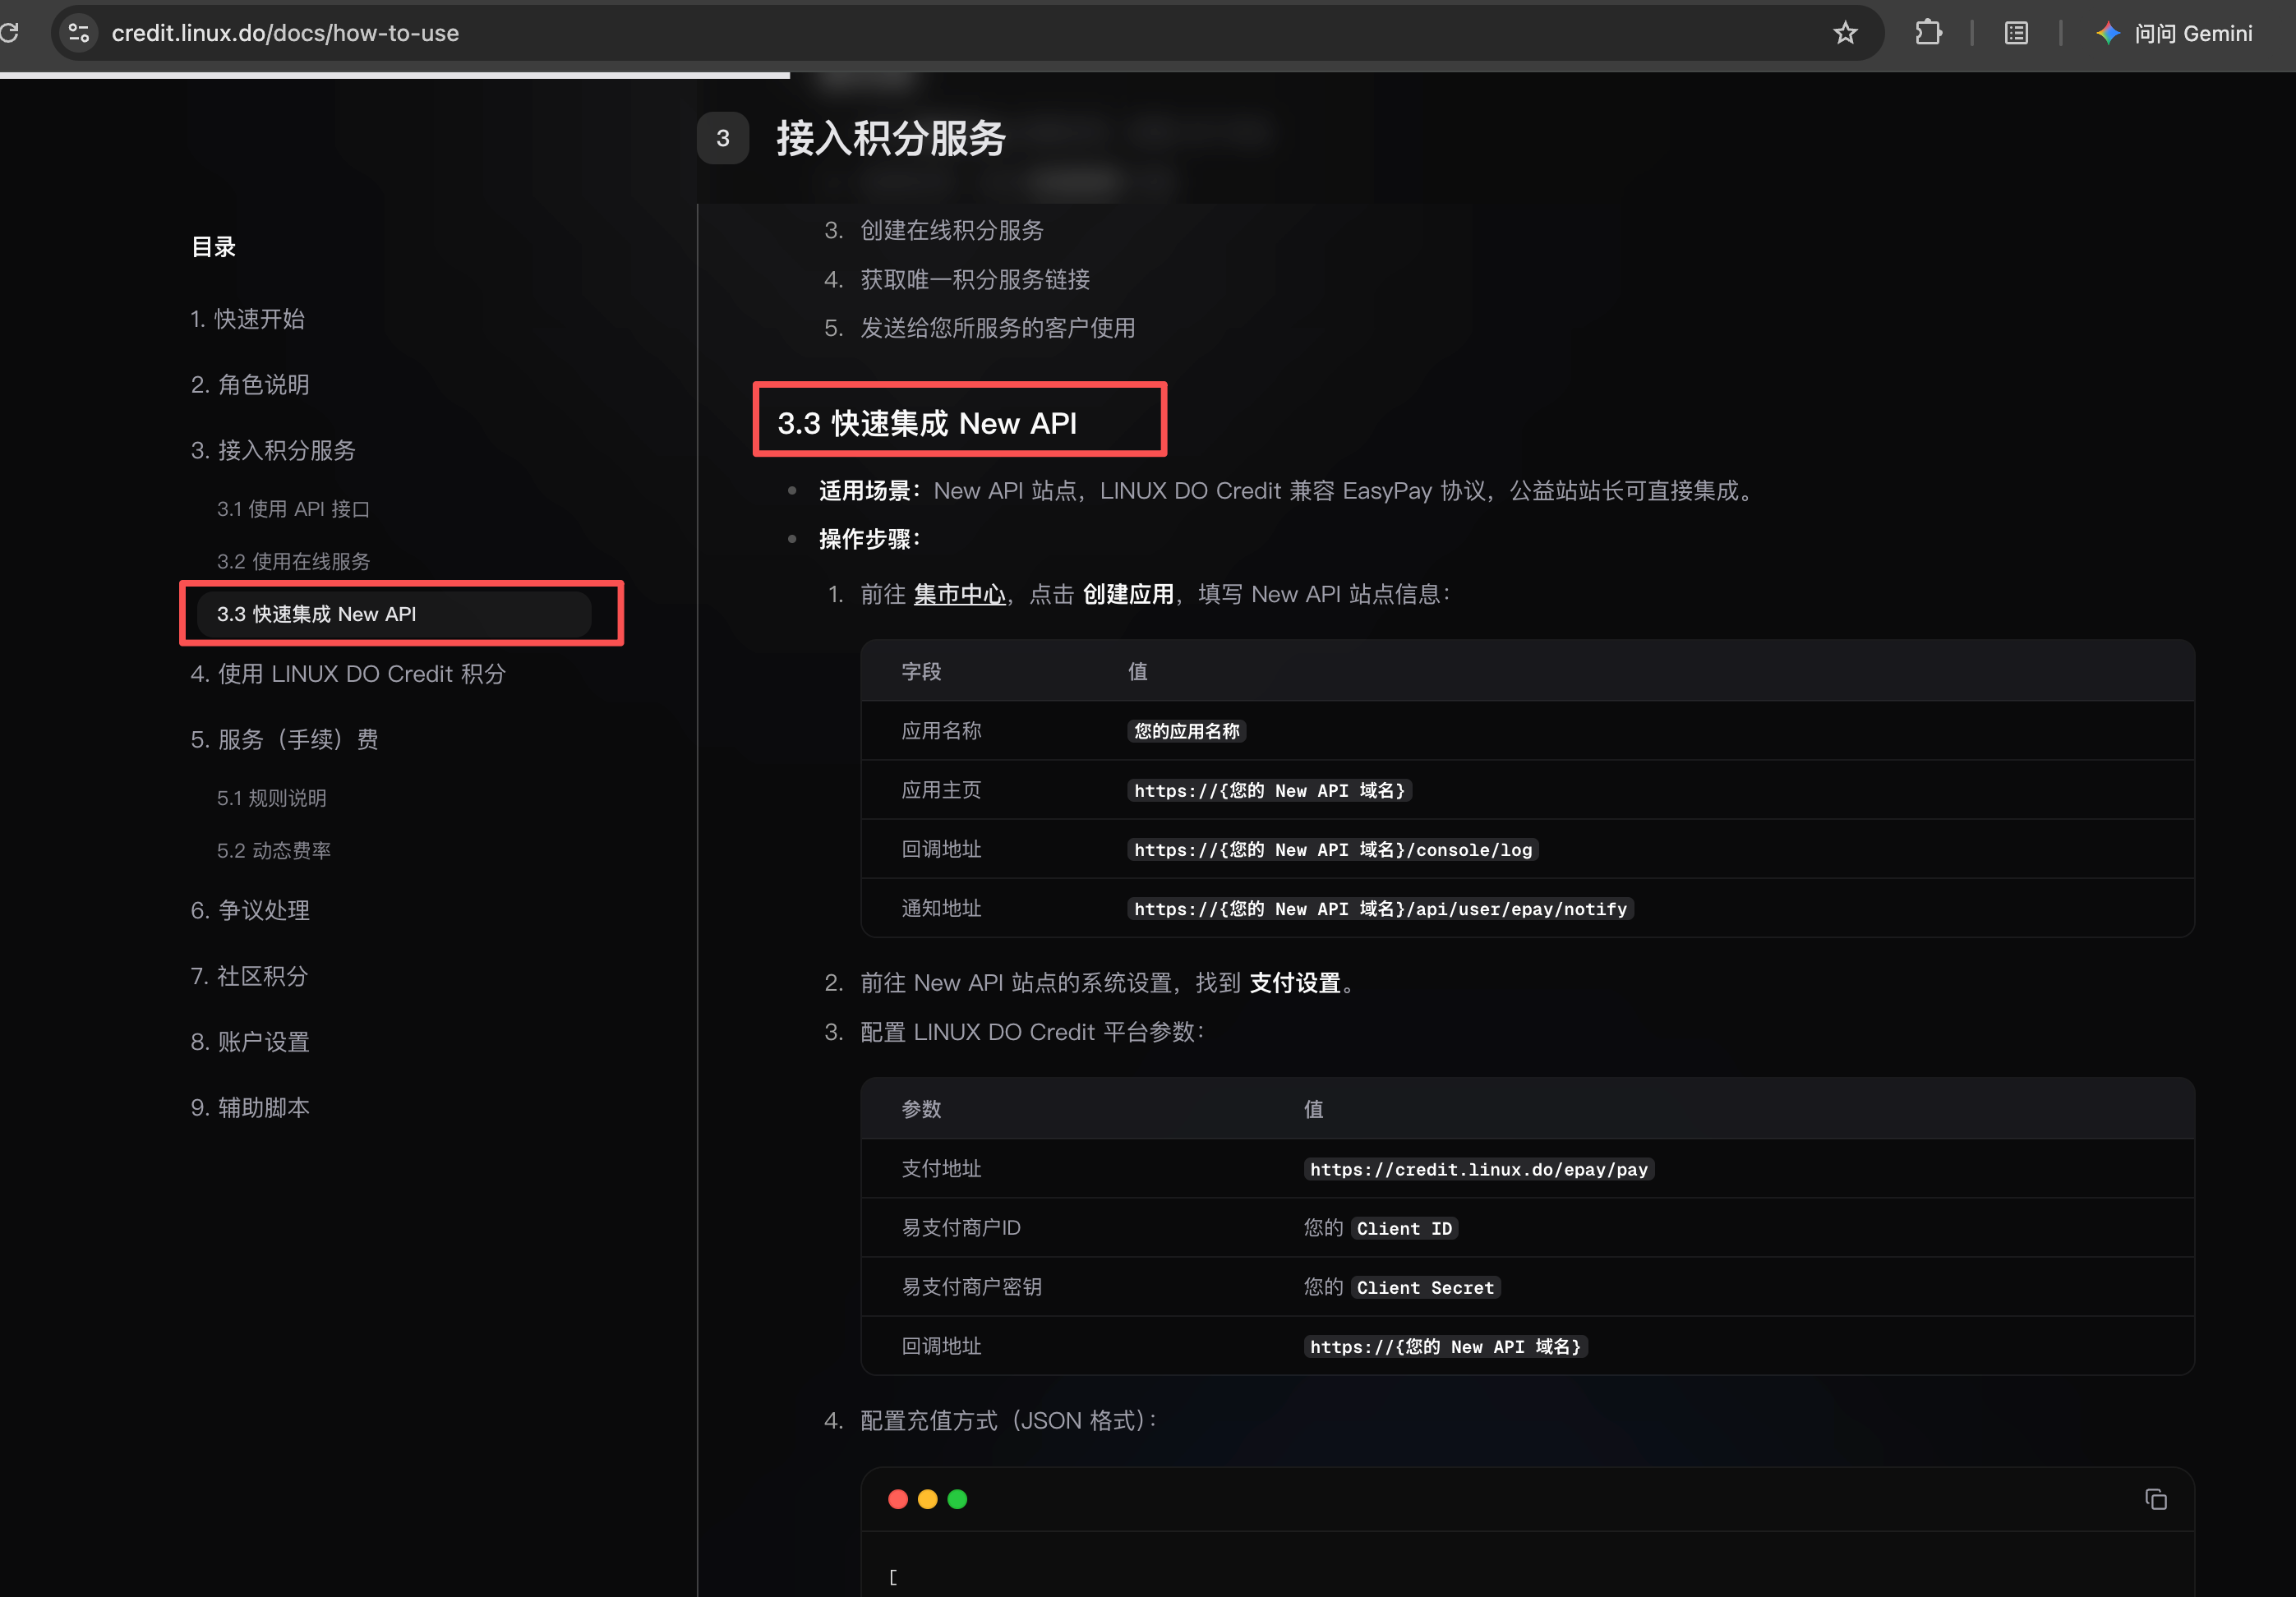Screen dimensions: 2296x1597
Task: Open the site information icon in the address bar
Action: [x=79, y=33]
